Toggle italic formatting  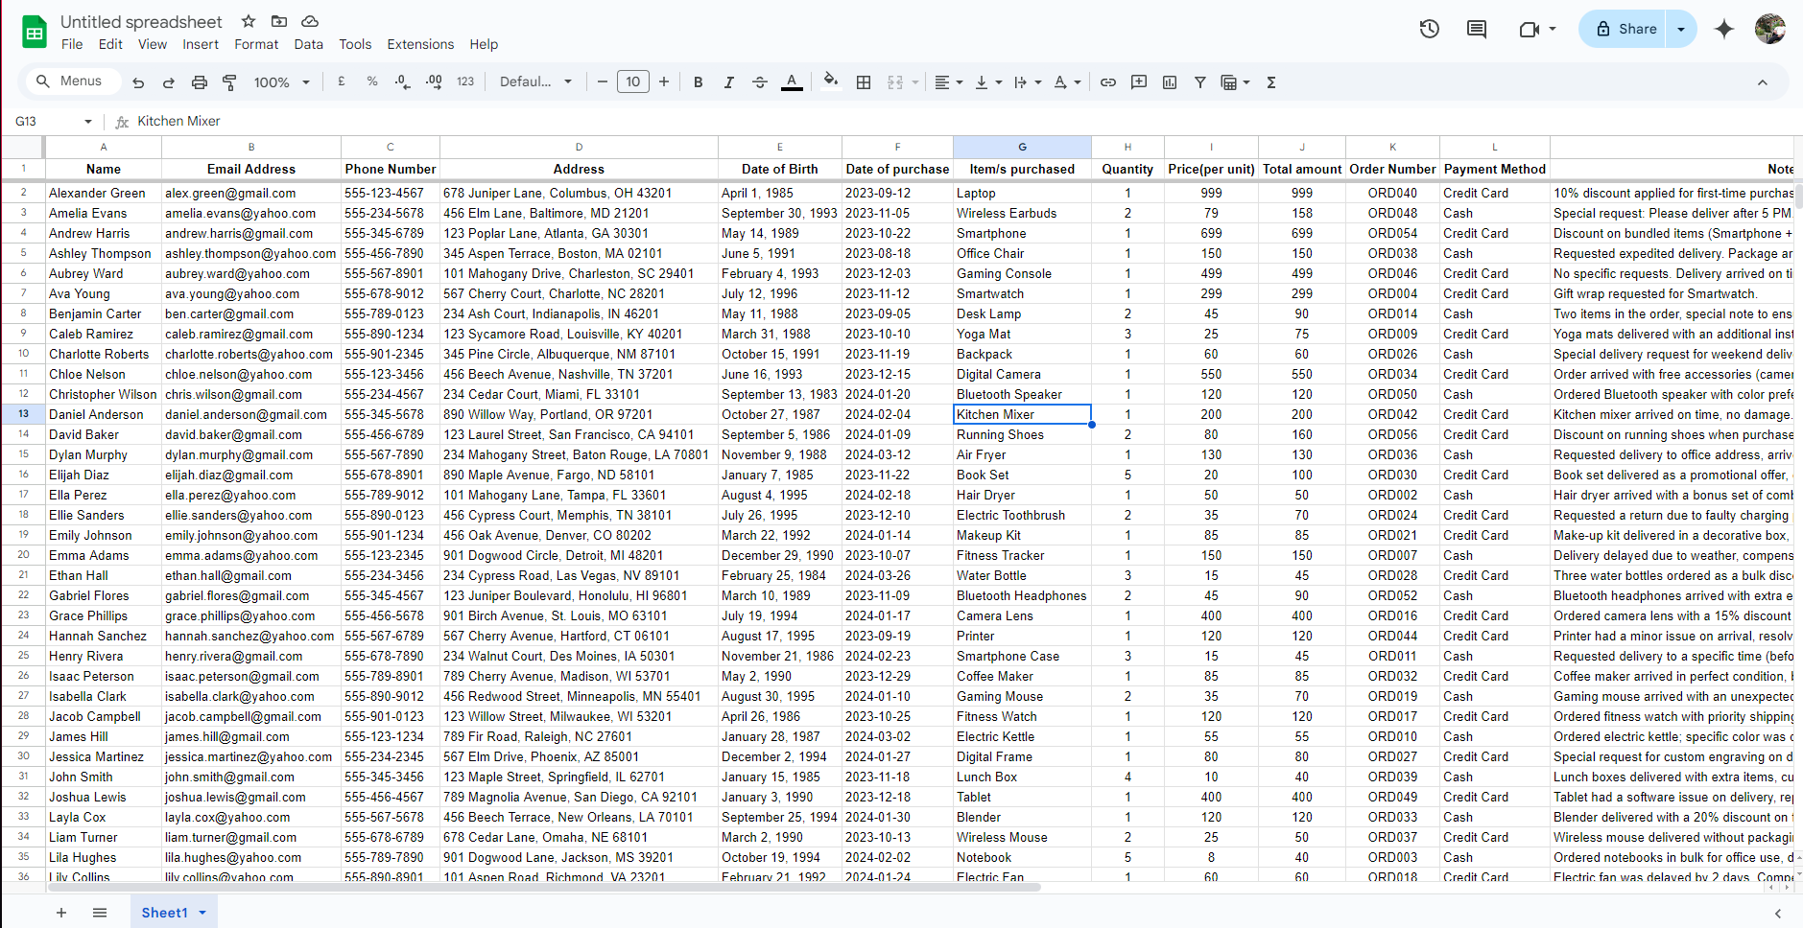coord(729,82)
